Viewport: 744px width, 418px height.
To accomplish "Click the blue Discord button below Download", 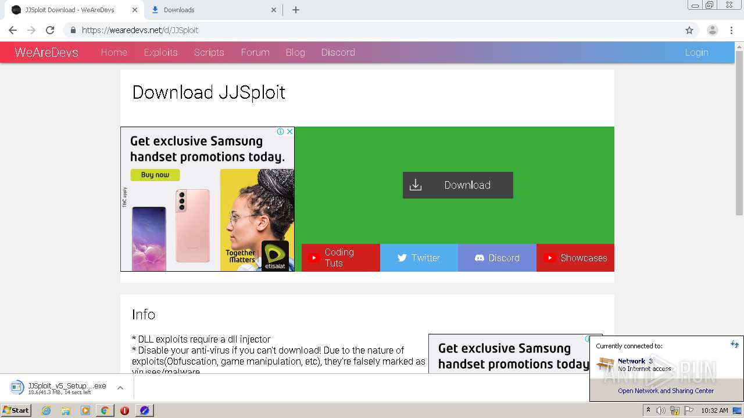I will (497, 258).
